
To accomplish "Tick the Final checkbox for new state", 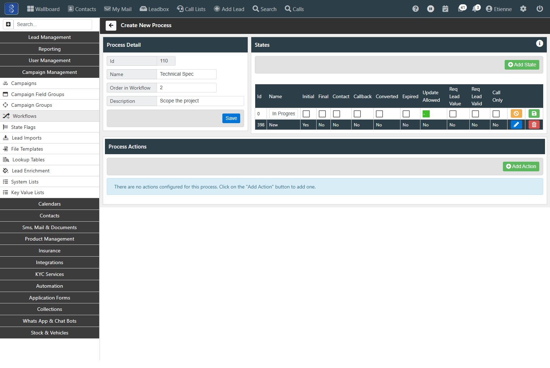I will tap(322, 114).
